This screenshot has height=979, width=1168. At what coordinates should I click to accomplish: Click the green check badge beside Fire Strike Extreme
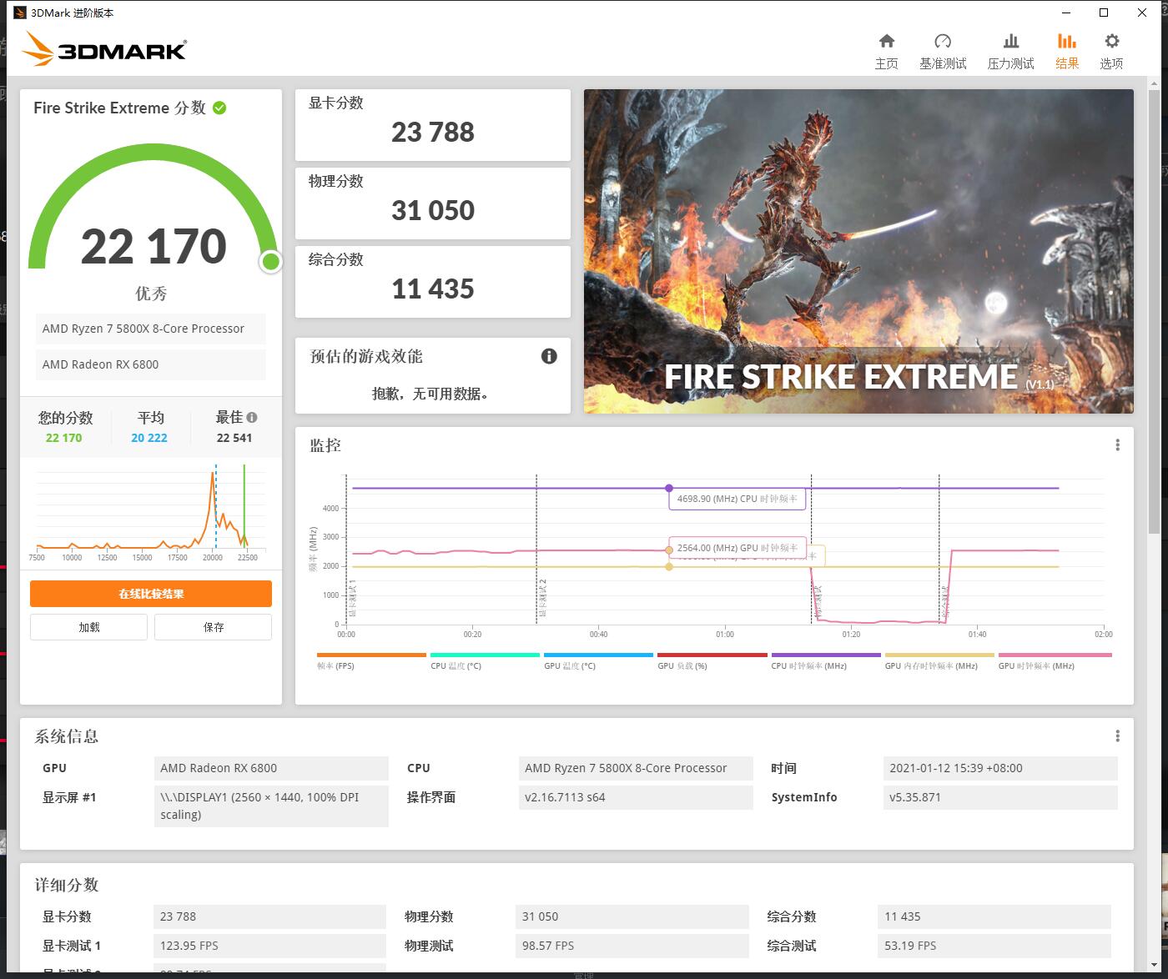click(219, 107)
